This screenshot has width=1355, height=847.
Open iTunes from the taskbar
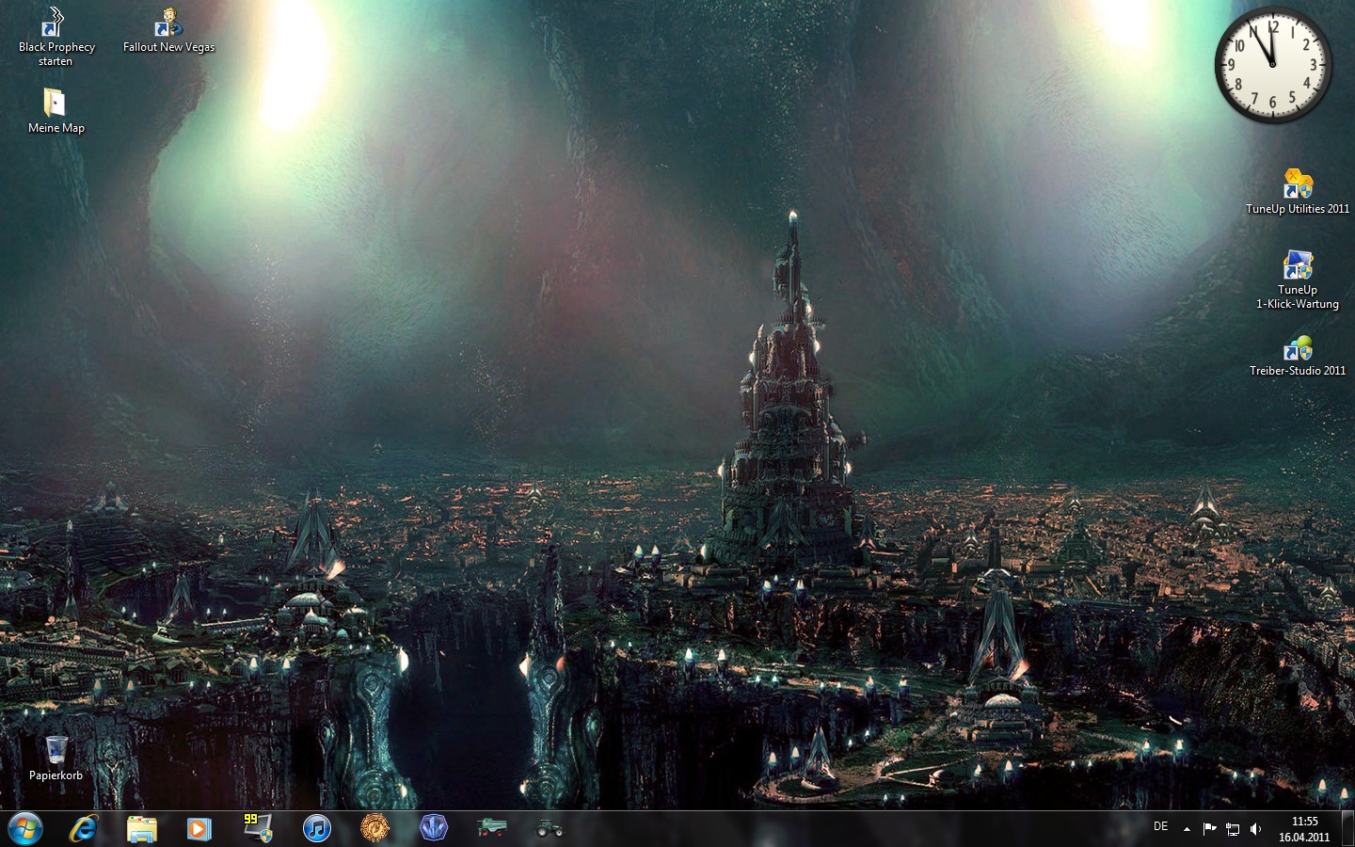pos(317,829)
